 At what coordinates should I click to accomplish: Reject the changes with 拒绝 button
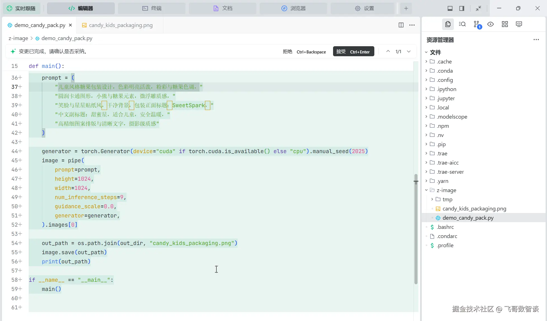(288, 52)
